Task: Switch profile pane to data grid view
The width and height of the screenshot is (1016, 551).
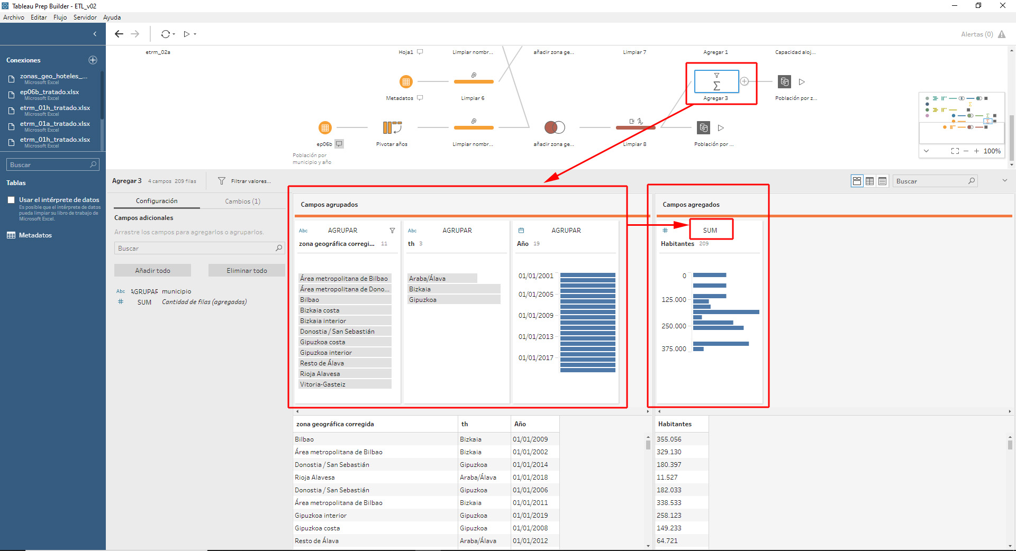Action: point(869,181)
